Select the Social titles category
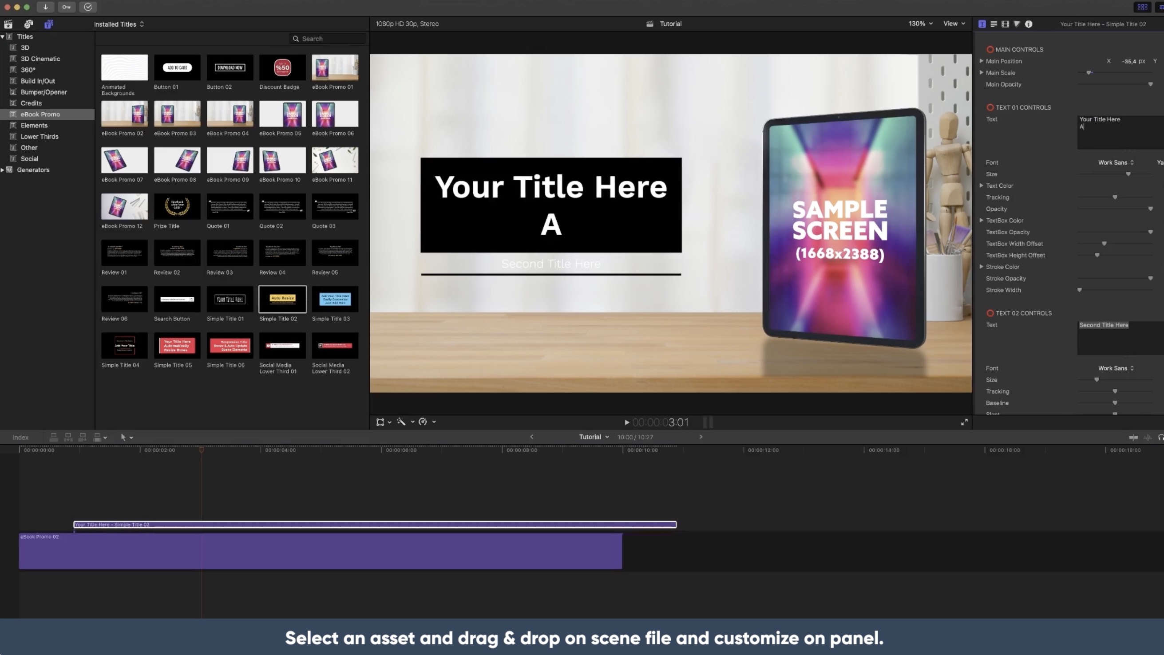Screen dimensions: 1164x655 [x=29, y=158]
